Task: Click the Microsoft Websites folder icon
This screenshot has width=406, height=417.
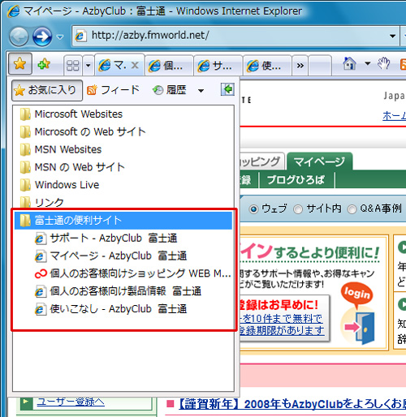Action: [x=25, y=114]
